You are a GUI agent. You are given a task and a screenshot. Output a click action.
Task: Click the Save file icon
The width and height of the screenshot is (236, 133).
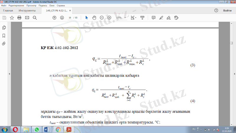click(4, 18)
